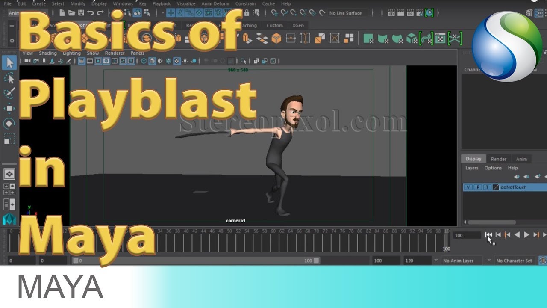Image resolution: width=547 pixels, height=308 pixels.
Task: Expand the four-pane layout button
Action: tap(9, 189)
